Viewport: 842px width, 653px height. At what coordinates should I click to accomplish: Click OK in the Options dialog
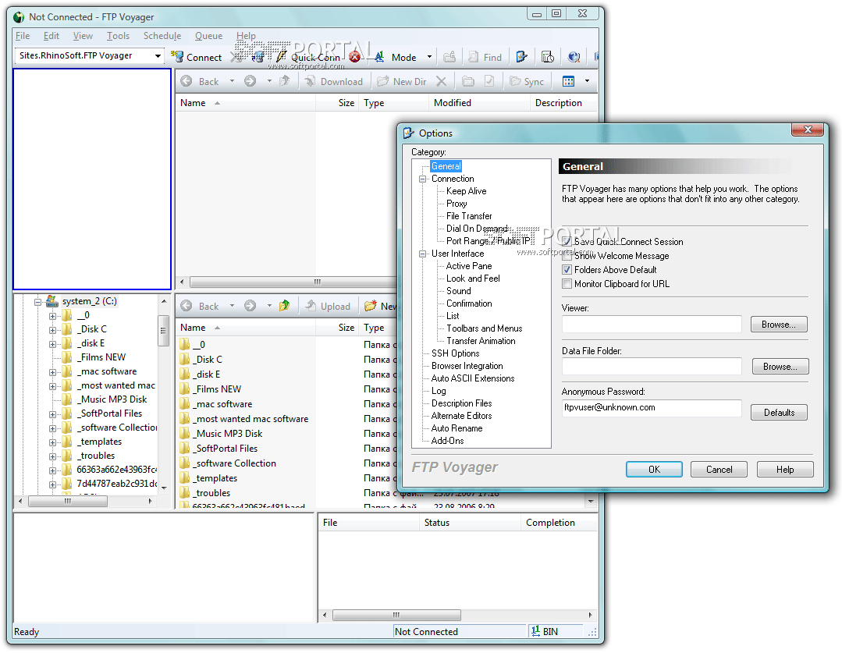click(654, 470)
